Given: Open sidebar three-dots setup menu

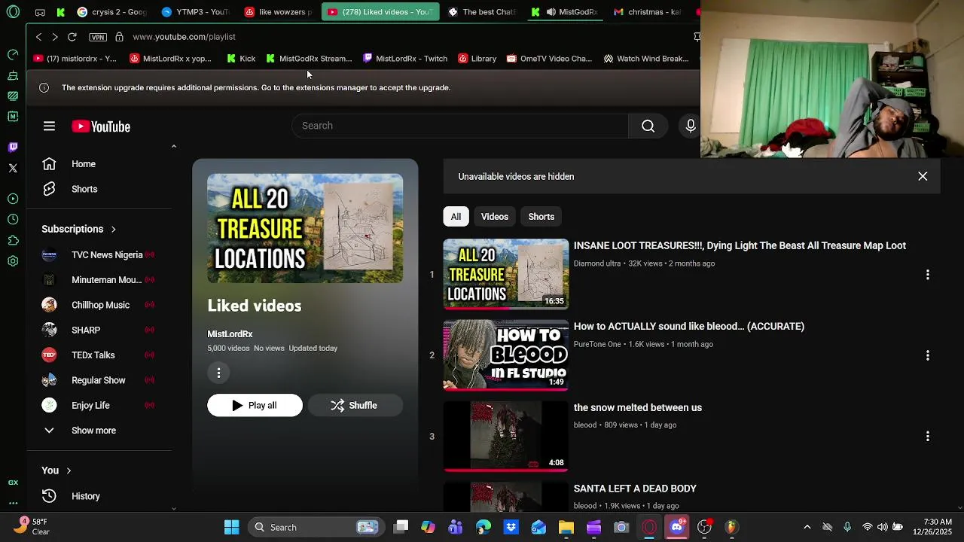Looking at the screenshot, I should point(13,503).
